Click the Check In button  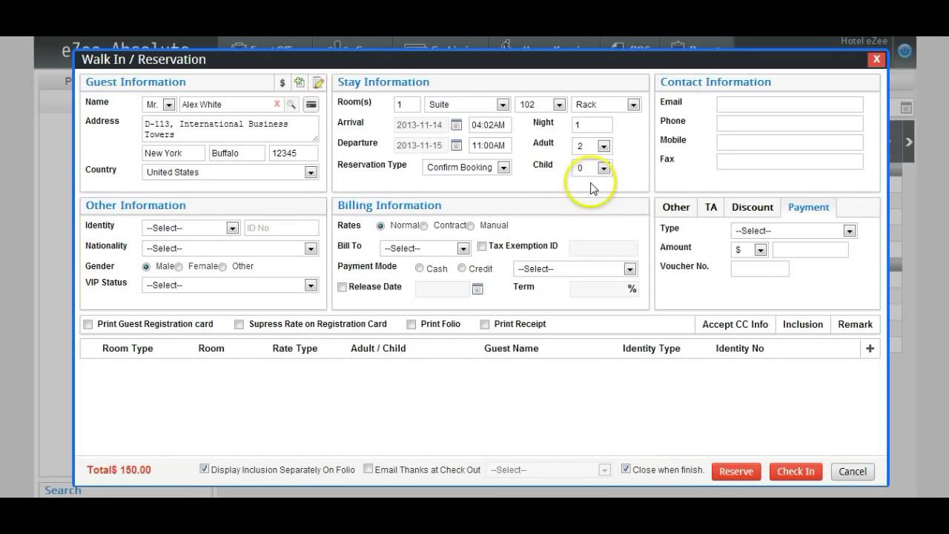796,472
